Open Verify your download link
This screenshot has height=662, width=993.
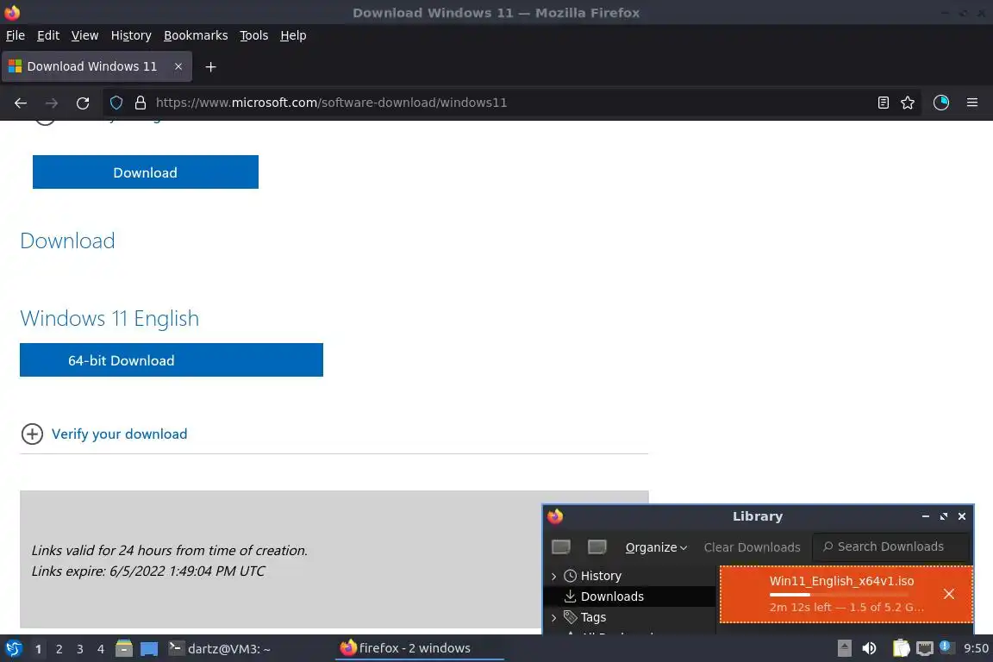coord(119,434)
